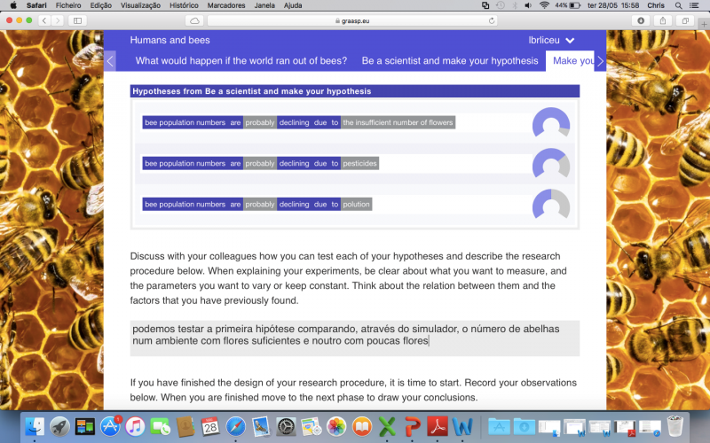Click the confidence gauge for the pesticides hypothesis
The height and width of the screenshot is (443, 710).
pos(550,163)
